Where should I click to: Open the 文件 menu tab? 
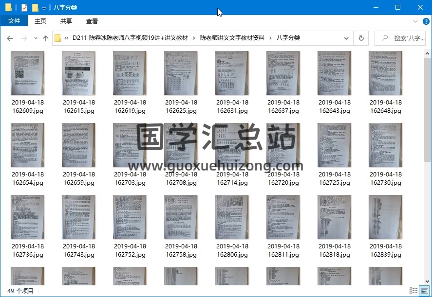click(14, 21)
